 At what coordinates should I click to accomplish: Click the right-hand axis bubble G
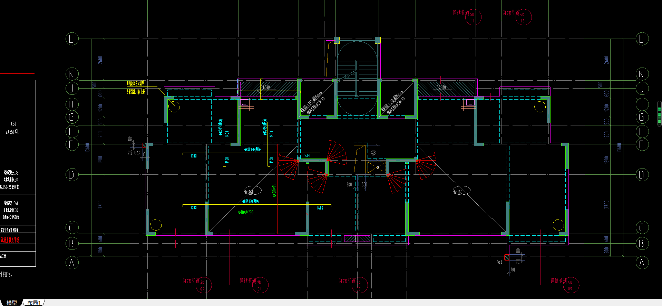pyautogui.click(x=642, y=117)
